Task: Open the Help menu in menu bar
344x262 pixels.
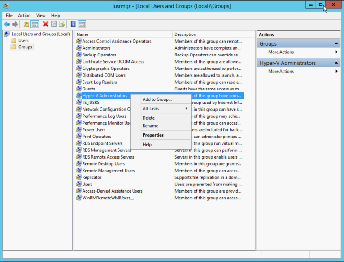Action: [x=56, y=15]
